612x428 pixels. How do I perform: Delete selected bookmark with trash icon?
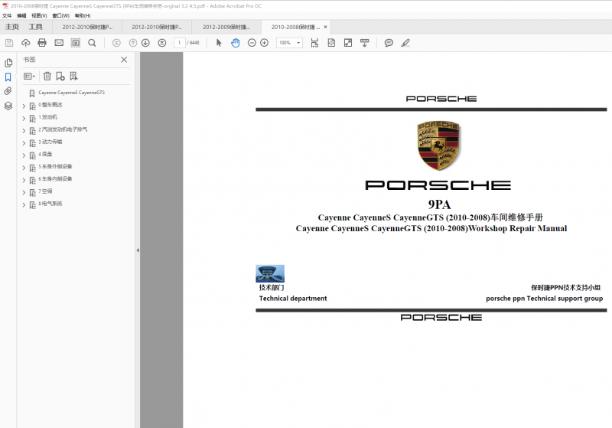click(47, 76)
